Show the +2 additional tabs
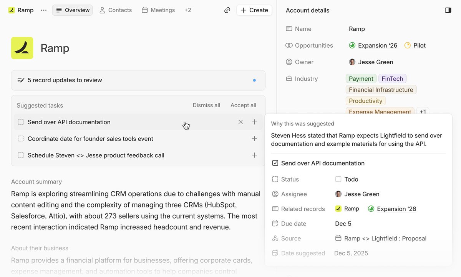Screen dimensions: 461x277 (x=188, y=10)
